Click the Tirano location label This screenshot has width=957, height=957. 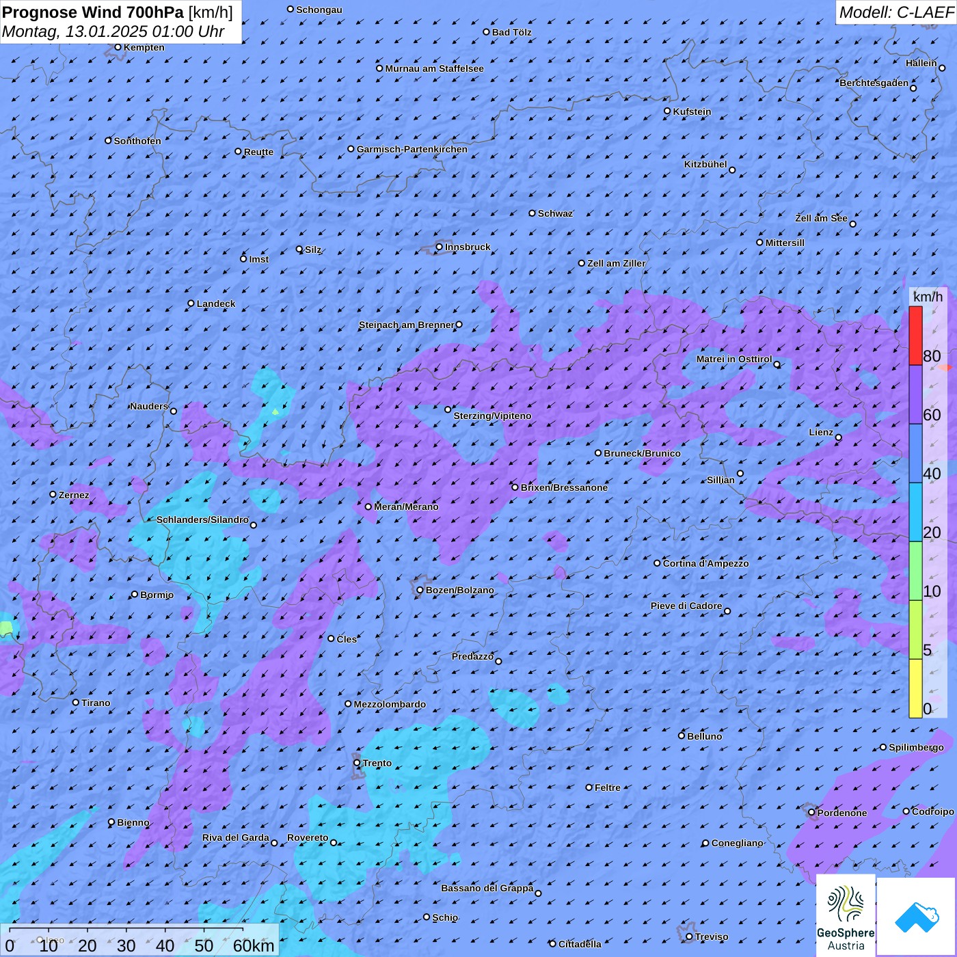point(96,703)
